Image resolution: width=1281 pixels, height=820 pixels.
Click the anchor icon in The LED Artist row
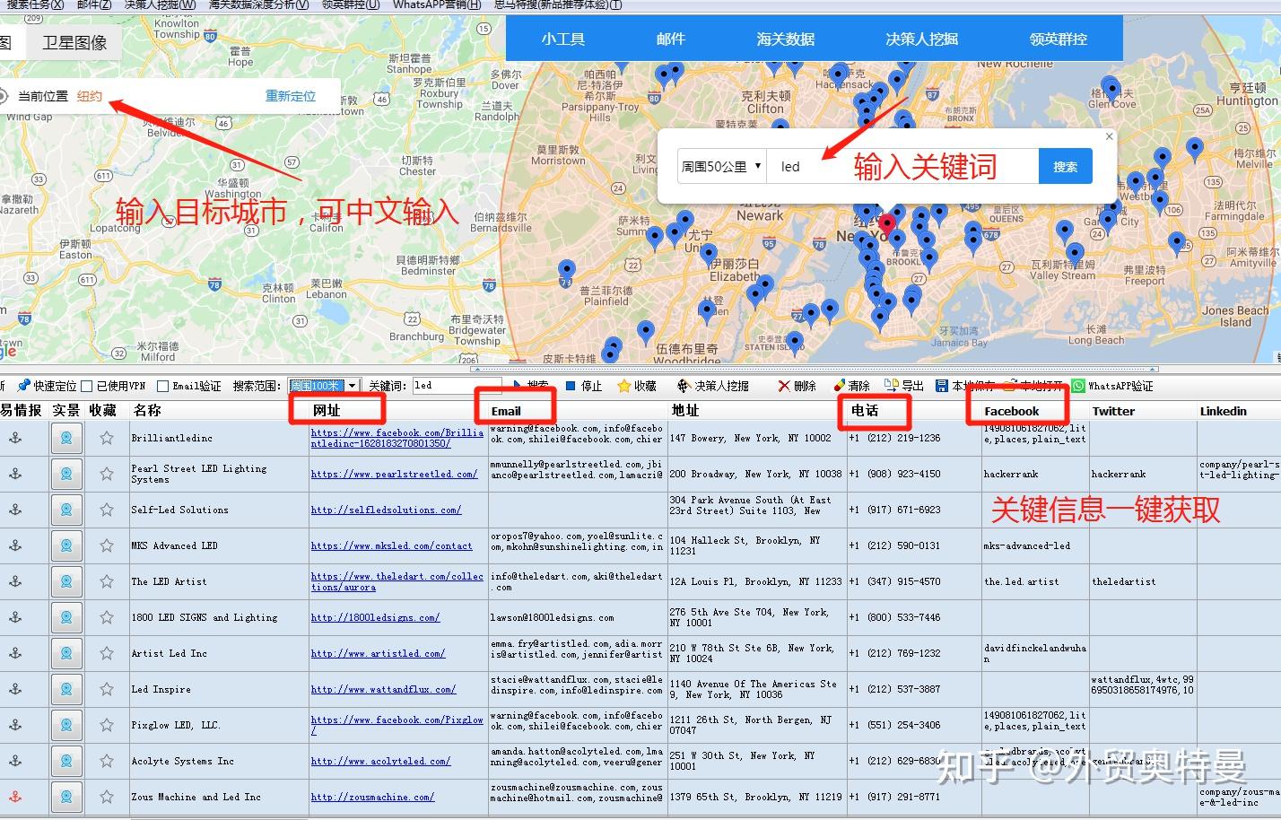pos(15,581)
